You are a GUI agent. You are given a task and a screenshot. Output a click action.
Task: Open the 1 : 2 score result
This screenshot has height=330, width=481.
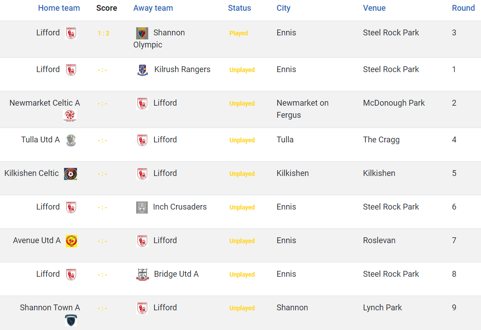104,33
